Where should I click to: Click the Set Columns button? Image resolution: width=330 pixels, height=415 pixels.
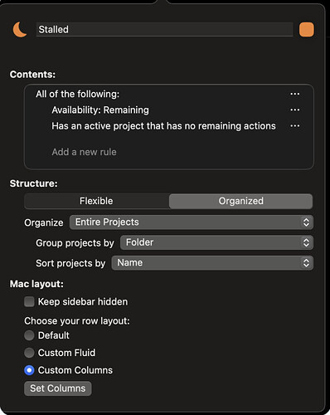tap(58, 388)
